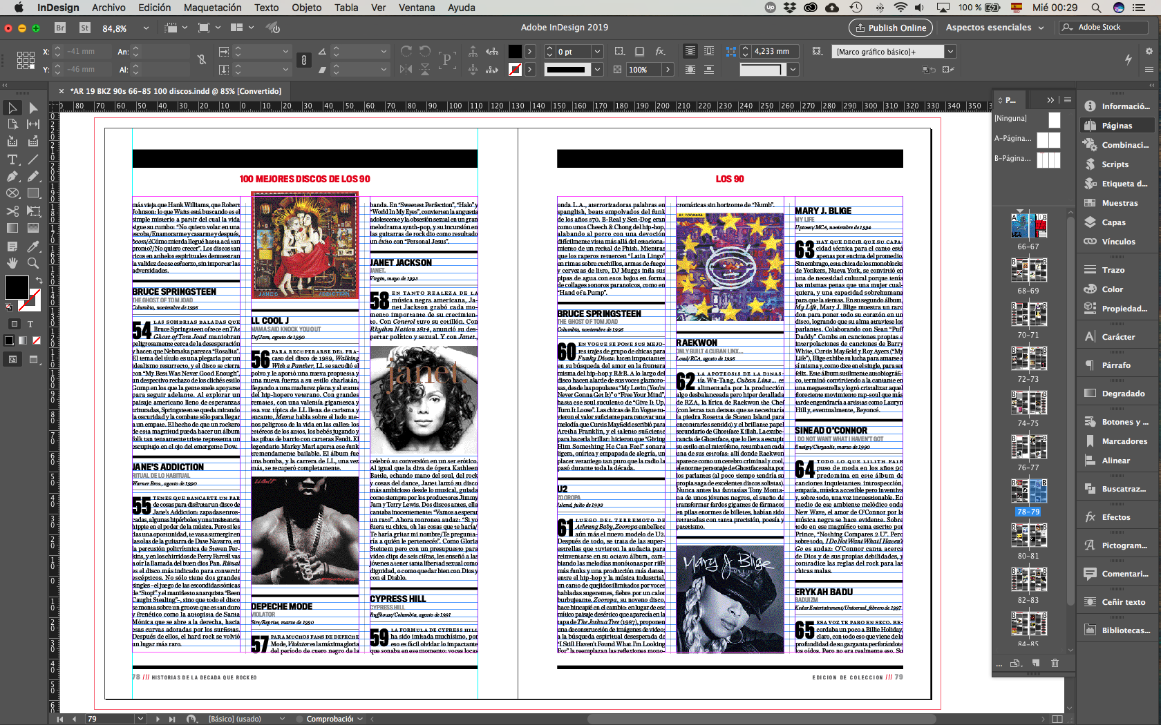Delete selected page with trash icon
Image resolution: width=1161 pixels, height=725 pixels.
(x=1055, y=663)
